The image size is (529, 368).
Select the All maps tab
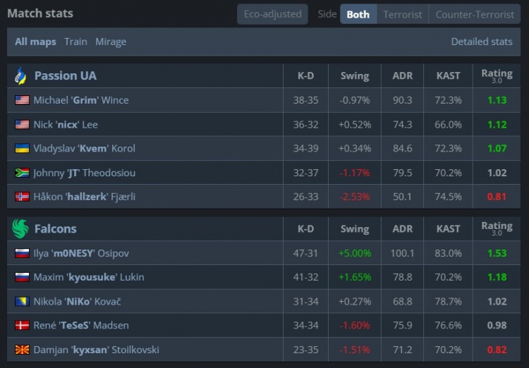point(35,42)
